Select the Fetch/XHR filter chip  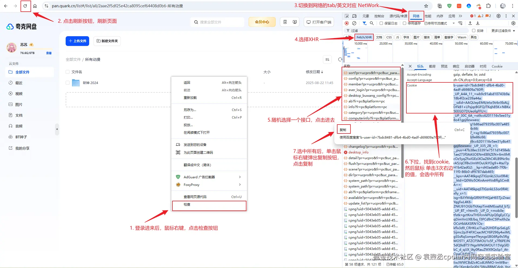pyautogui.click(x=364, y=37)
